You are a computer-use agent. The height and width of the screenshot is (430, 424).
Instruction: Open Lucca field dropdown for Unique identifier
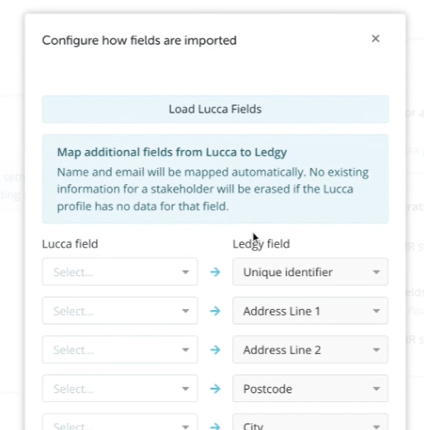tap(120, 271)
